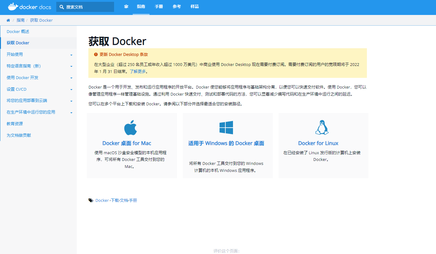The height and width of the screenshot is (254, 436).
Task: Open Docker 桌面 for Mac link
Action: coord(127,143)
